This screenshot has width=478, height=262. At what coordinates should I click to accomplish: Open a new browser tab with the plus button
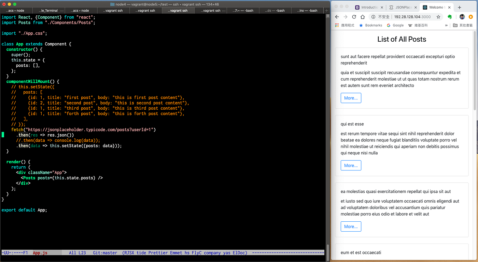459,7
